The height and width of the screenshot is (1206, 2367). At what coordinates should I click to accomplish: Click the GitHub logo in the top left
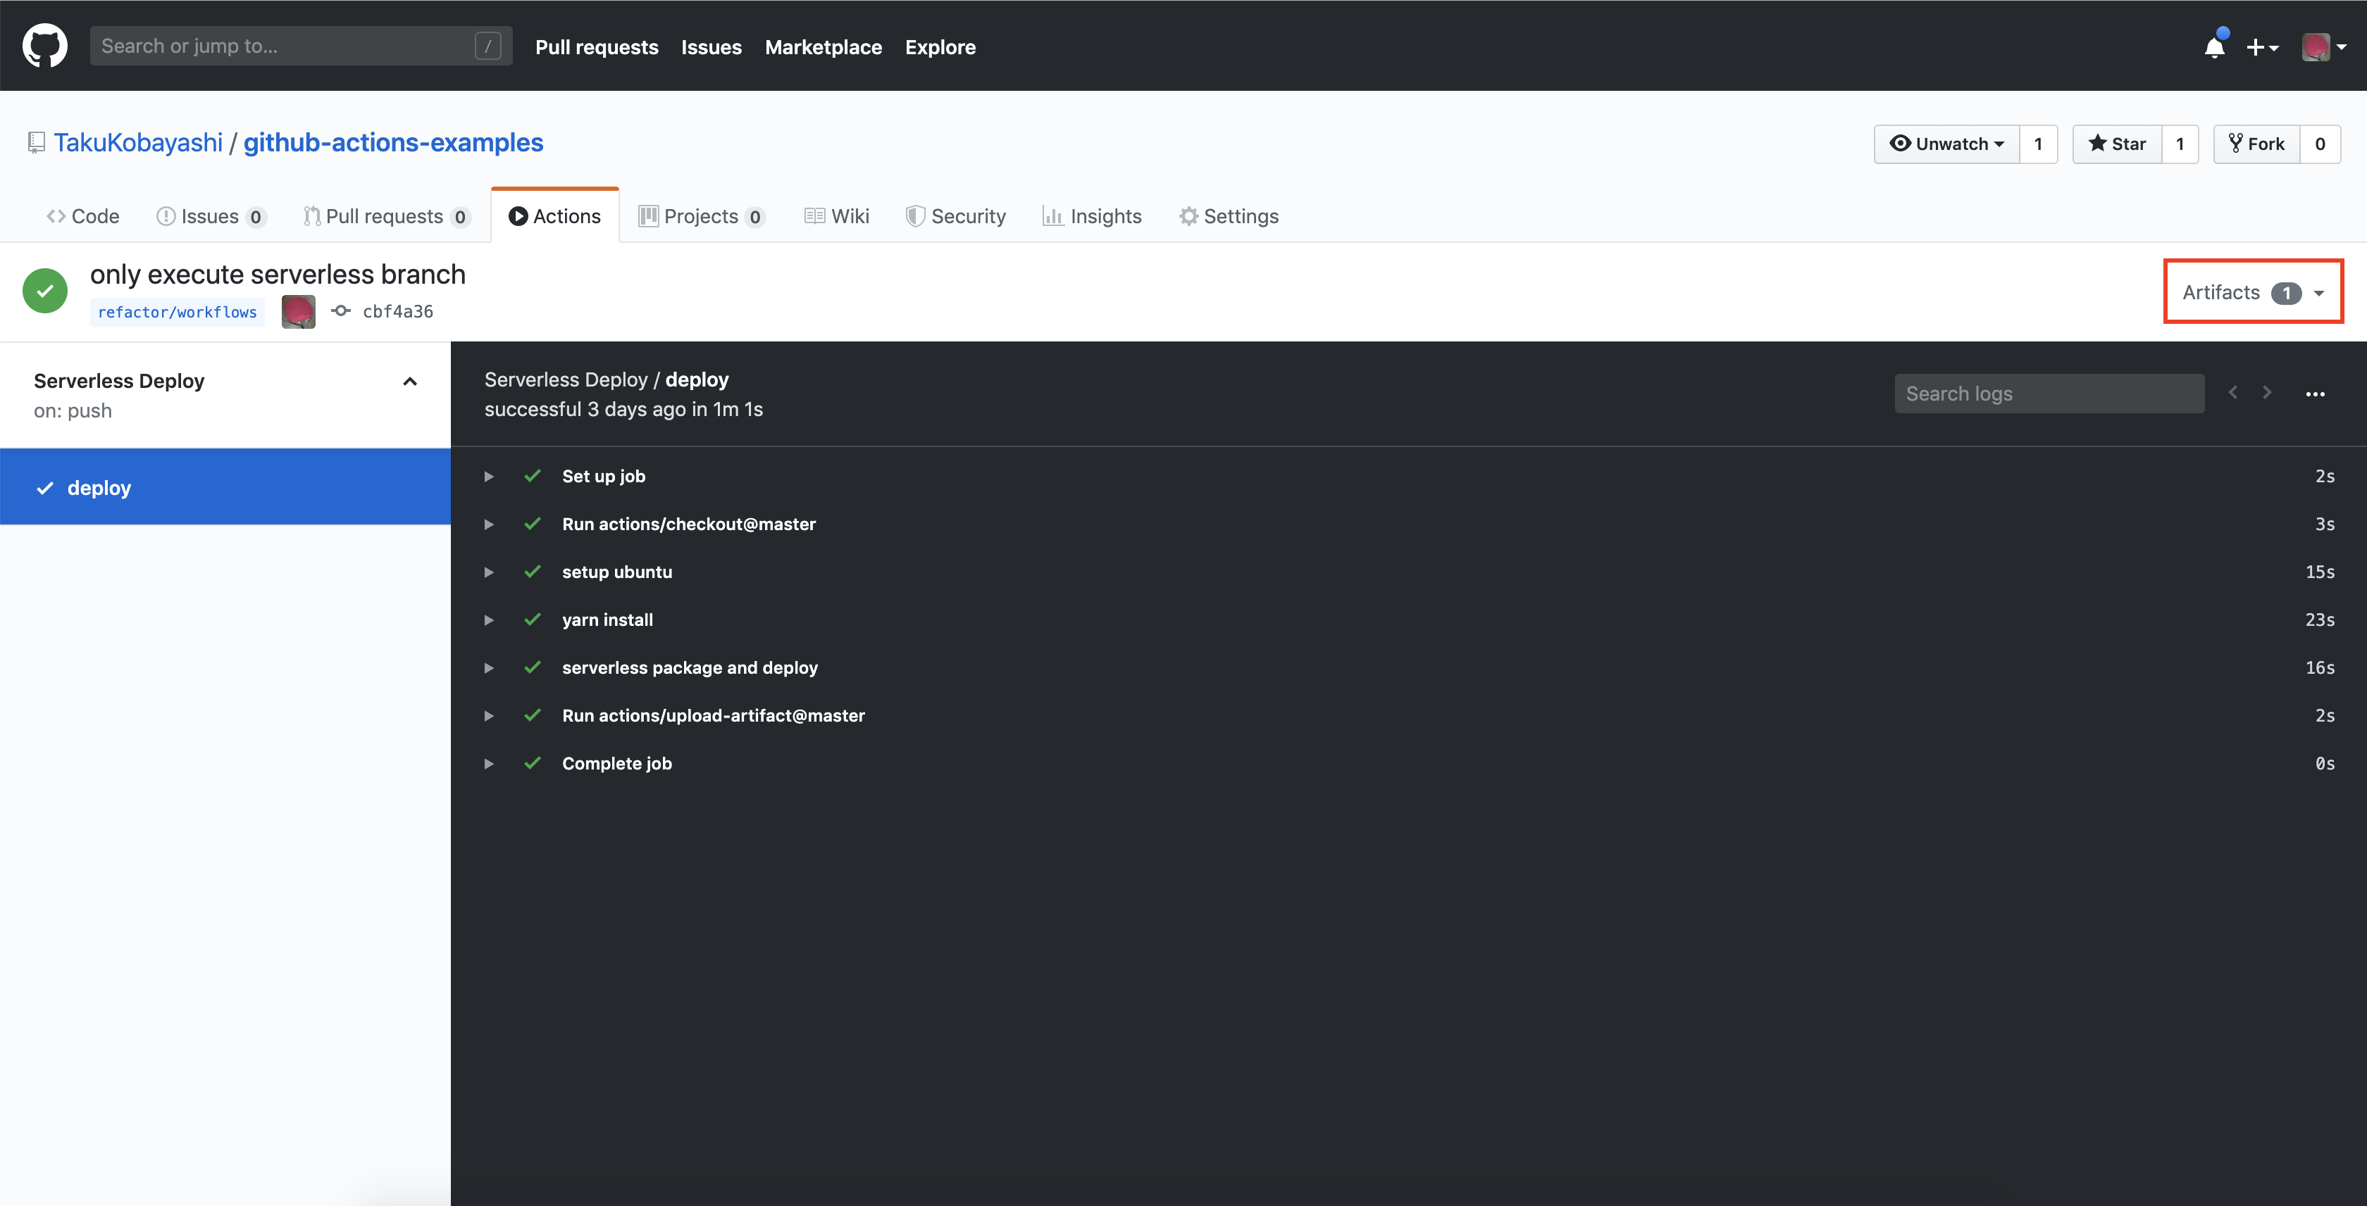(x=44, y=45)
